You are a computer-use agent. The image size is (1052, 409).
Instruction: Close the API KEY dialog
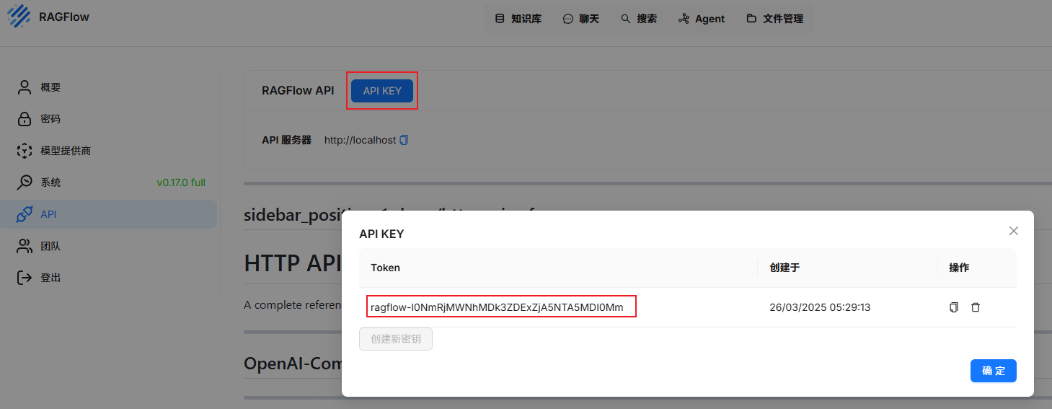1014,231
